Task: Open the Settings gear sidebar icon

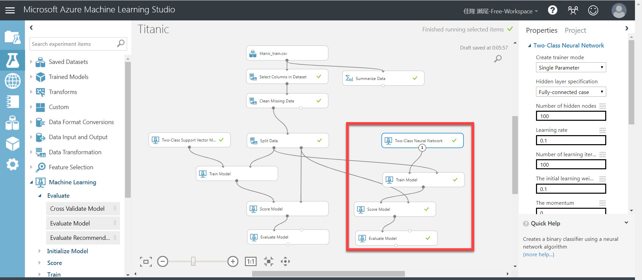Action: point(12,165)
